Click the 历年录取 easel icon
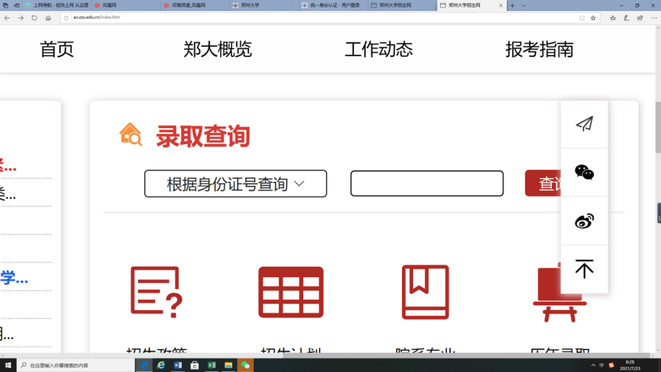 pyautogui.click(x=557, y=294)
